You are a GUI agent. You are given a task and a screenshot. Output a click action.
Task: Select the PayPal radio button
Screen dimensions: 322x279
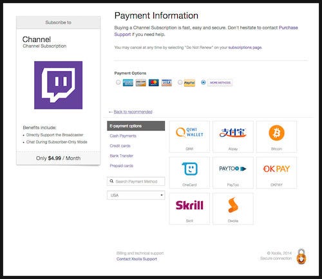[x=180, y=82]
